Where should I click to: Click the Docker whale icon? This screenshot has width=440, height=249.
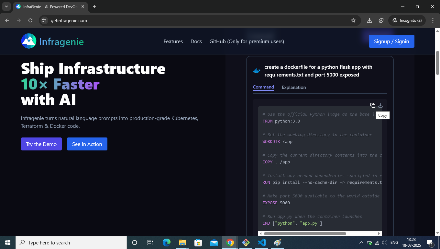point(257,71)
